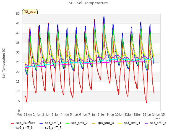Click the magenta sp3_smT_7 legend swatch
This screenshot has height=133, width=177.
[41, 128]
